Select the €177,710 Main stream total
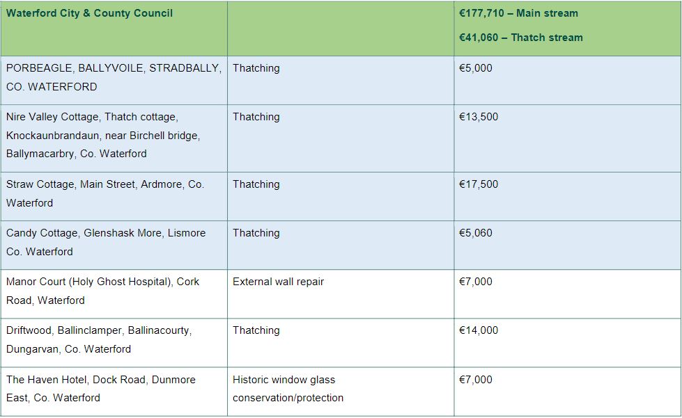682x418 pixels. [518, 13]
